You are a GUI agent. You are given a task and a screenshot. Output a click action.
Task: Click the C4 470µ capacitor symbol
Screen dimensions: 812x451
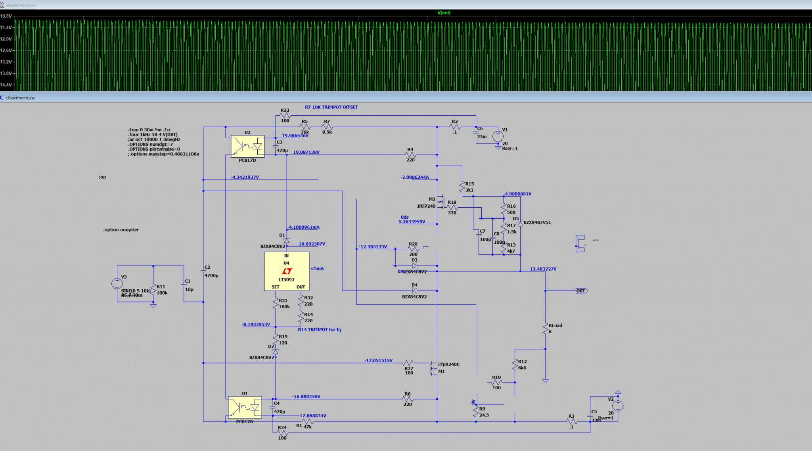tap(273, 407)
